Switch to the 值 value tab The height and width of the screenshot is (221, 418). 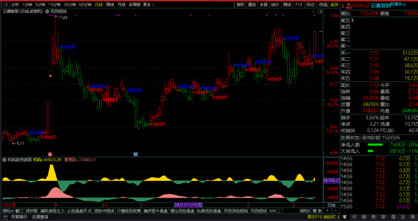click(394, 217)
